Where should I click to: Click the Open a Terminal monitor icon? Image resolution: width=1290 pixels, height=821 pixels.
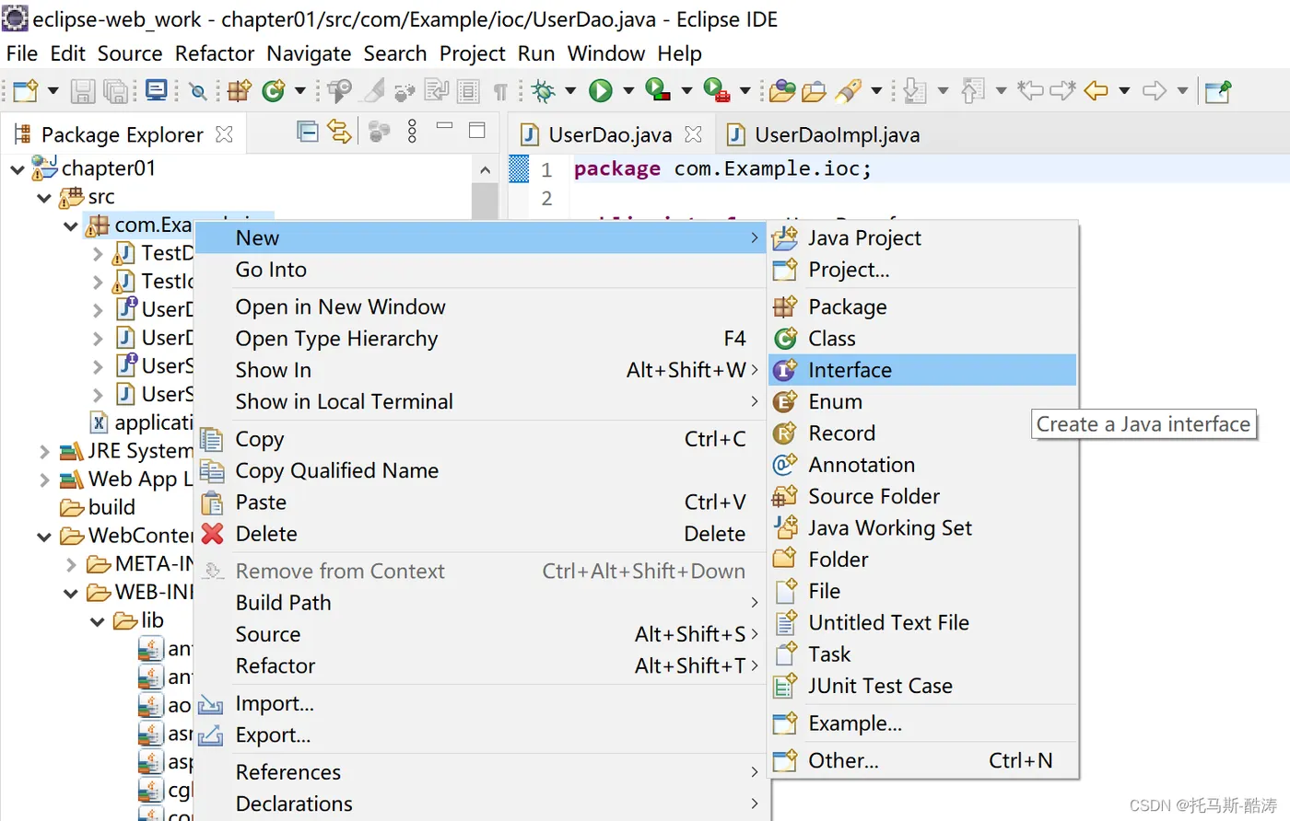click(x=157, y=89)
